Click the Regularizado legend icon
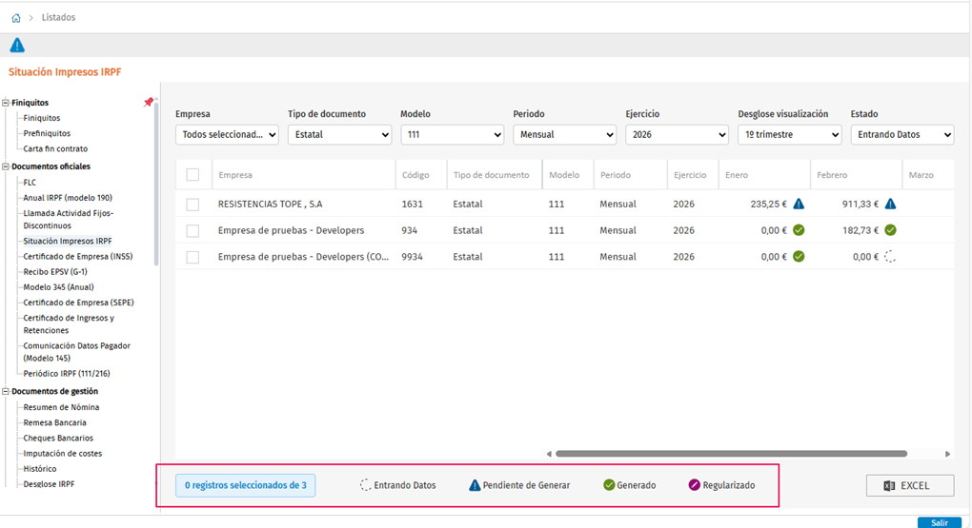972x528 pixels. [695, 485]
